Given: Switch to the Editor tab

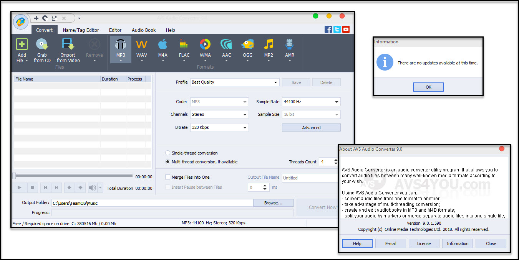Looking at the screenshot, I should [x=115, y=30].
